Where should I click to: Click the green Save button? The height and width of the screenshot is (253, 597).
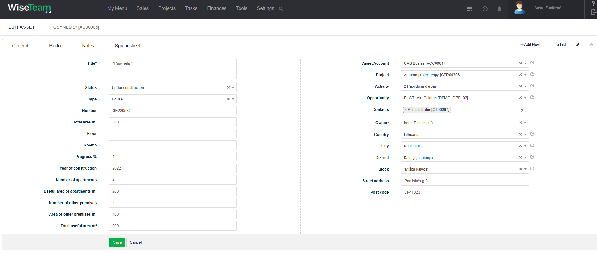(117, 242)
